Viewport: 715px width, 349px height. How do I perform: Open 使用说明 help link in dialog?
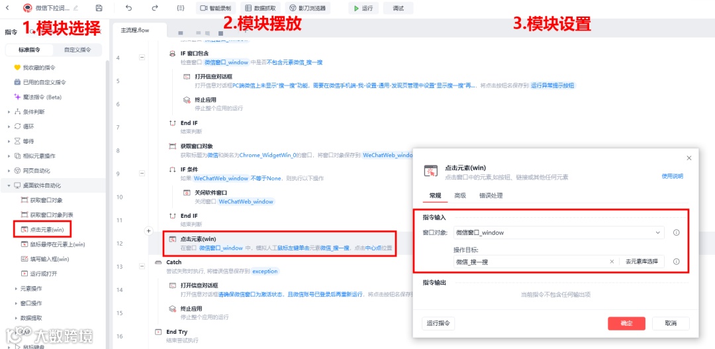tap(672, 176)
